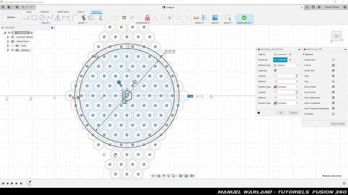Open the first Direction Type Symmetric dropdown
This screenshot has width=348, height=195.
click(286, 87)
